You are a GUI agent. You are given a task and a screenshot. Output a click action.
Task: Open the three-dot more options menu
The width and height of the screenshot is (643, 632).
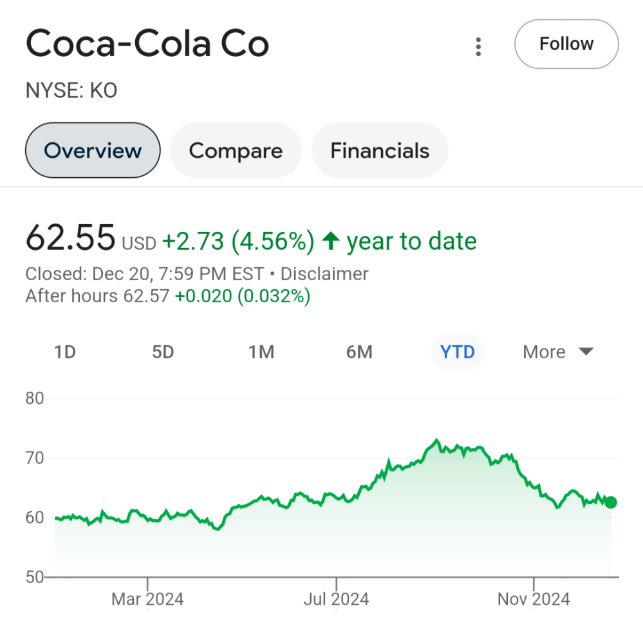478,46
